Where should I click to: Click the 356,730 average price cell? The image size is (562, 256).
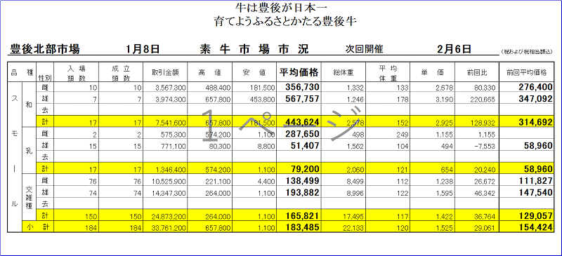(x=302, y=87)
